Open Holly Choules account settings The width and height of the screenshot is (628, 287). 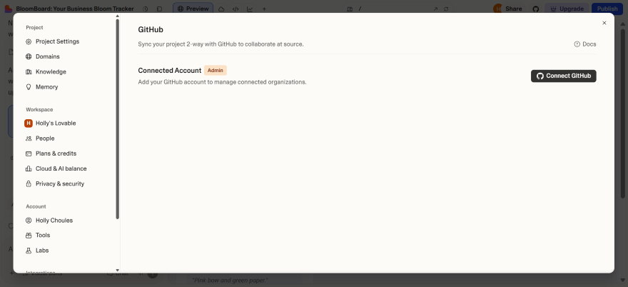pos(54,221)
